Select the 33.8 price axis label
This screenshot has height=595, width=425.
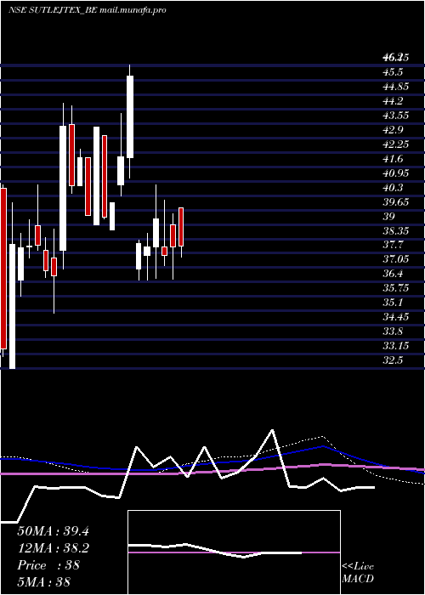click(393, 331)
